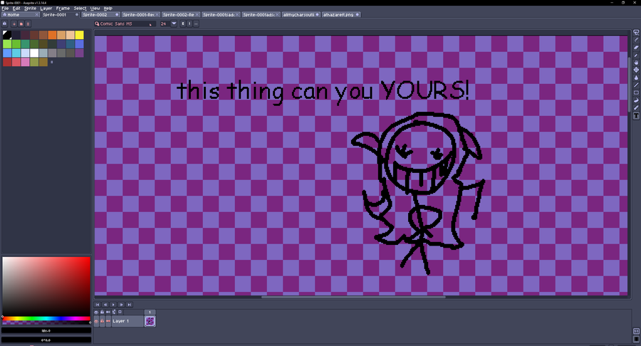
Task: Hide Layer 1 with its eye icon
Action: (x=96, y=321)
